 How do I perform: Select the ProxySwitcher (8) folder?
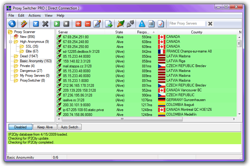tap(32, 80)
